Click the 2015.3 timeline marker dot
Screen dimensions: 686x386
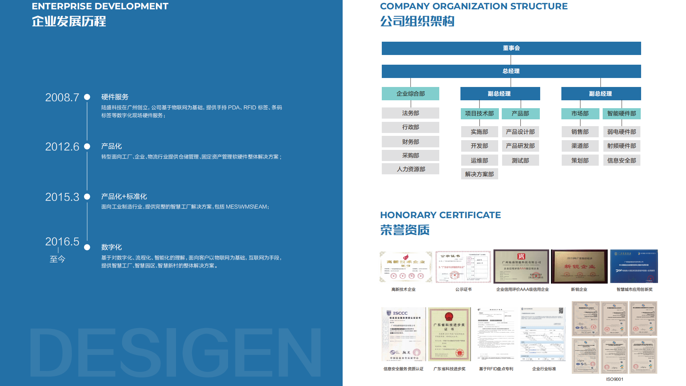87,197
